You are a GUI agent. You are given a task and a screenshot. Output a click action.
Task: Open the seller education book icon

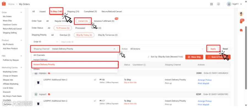point(219,4)
